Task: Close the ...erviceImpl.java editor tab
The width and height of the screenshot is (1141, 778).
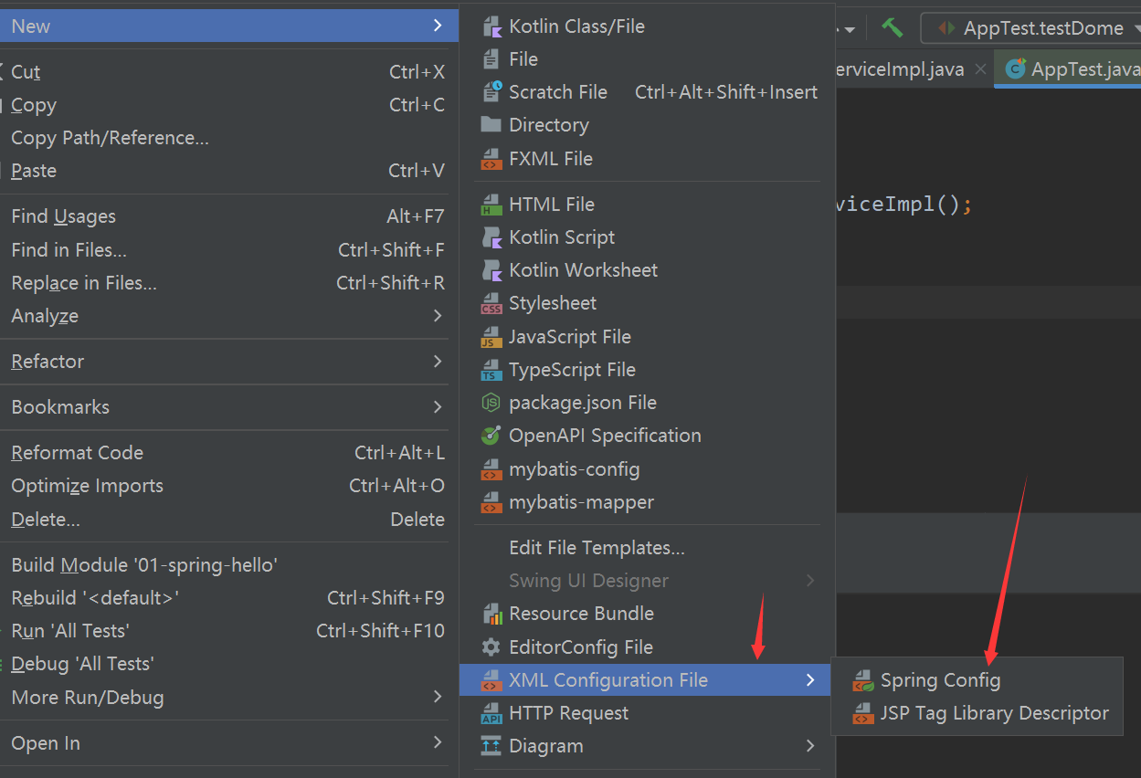Action: [980, 69]
